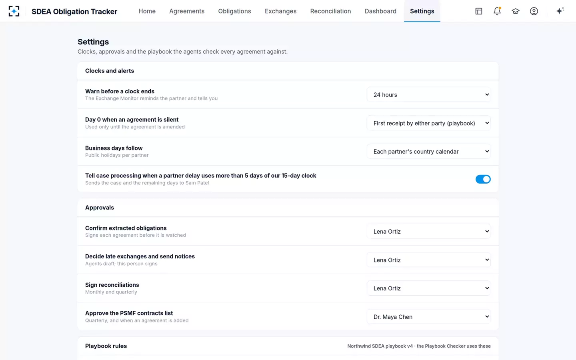Click the Approve the PSMF contracts list label
The image size is (576, 360).
[129, 313]
